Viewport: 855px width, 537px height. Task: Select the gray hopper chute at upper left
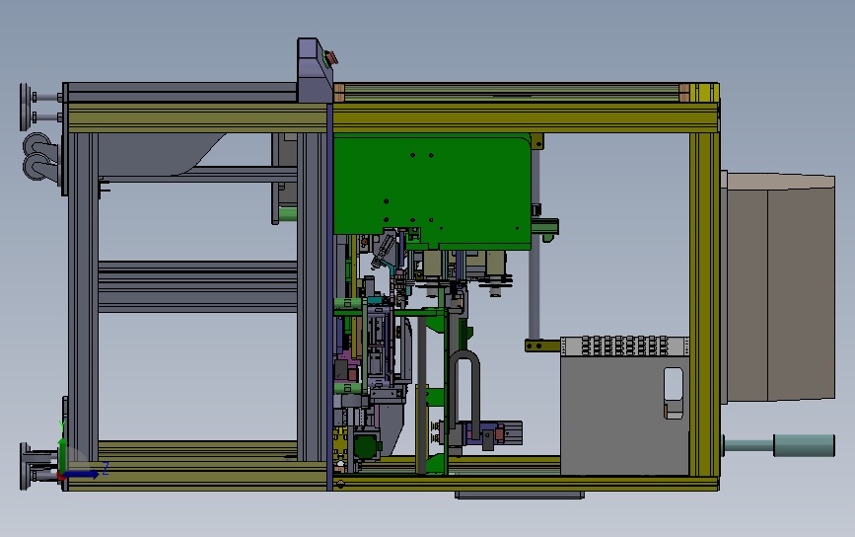pyautogui.click(x=160, y=154)
